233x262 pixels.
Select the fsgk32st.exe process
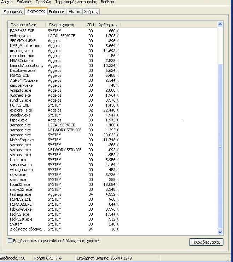[x=64, y=219]
